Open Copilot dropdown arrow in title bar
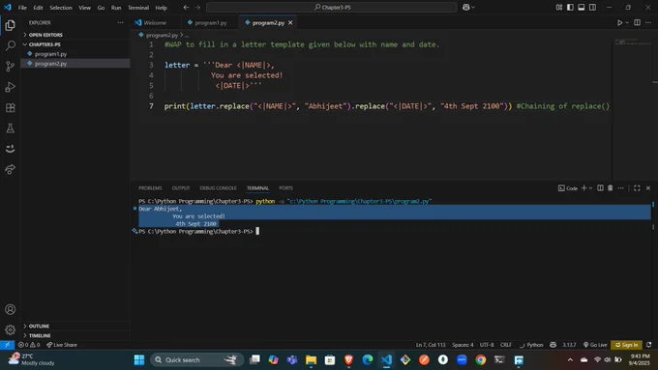Image resolution: width=658 pixels, height=370 pixels. click(x=473, y=7)
